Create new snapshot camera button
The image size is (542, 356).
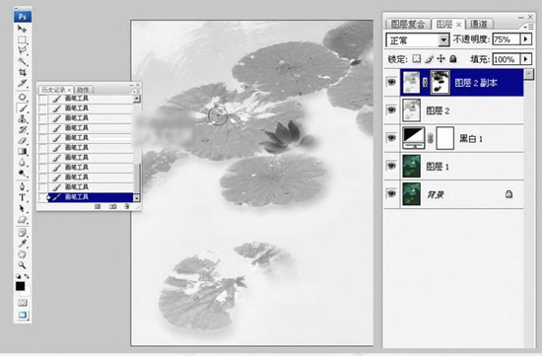tap(112, 206)
